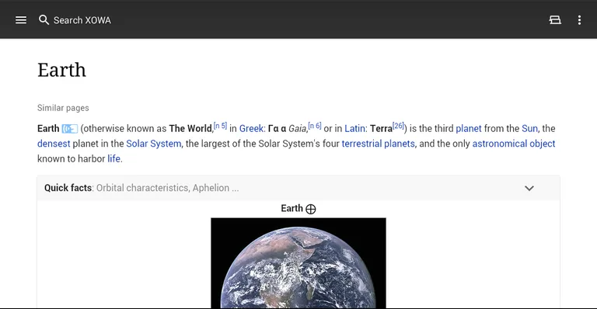Tap the search magnifier icon
This screenshot has height=309, width=597.
coord(44,19)
